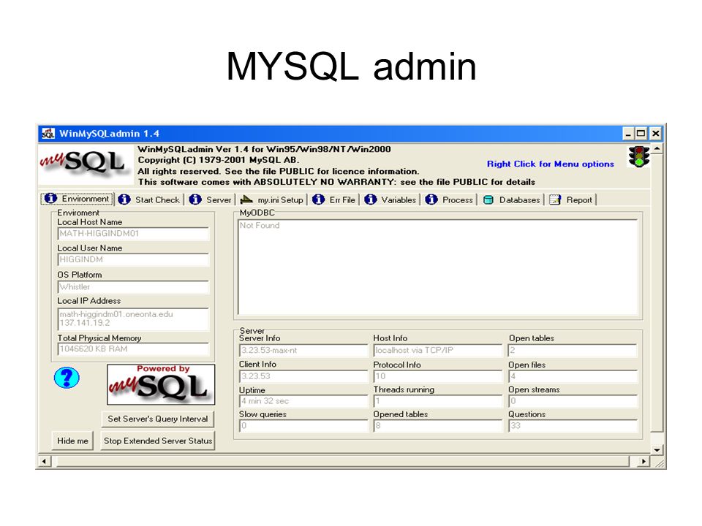Click the Start Check tab info icon
Screen dimensions: 702x526
[124, 199]
